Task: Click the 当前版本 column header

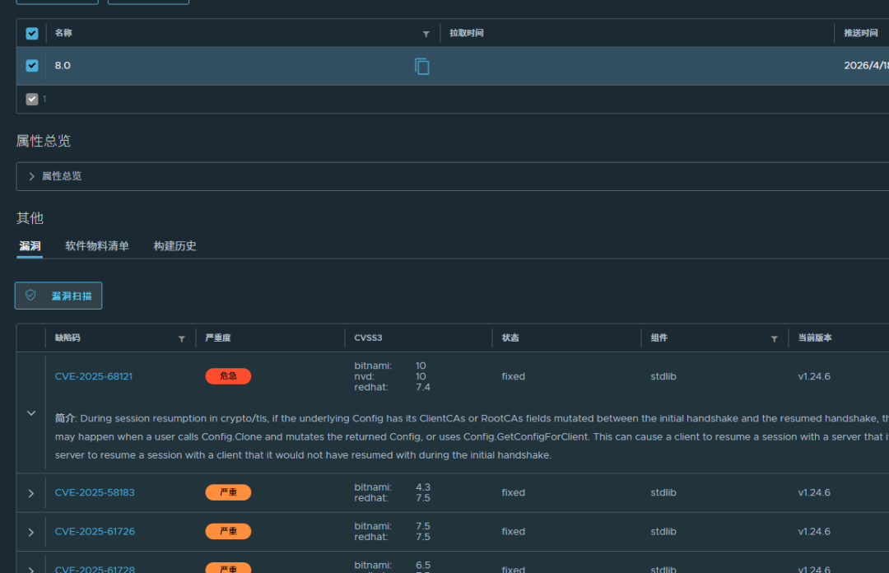Action: [x=815, y=338]
